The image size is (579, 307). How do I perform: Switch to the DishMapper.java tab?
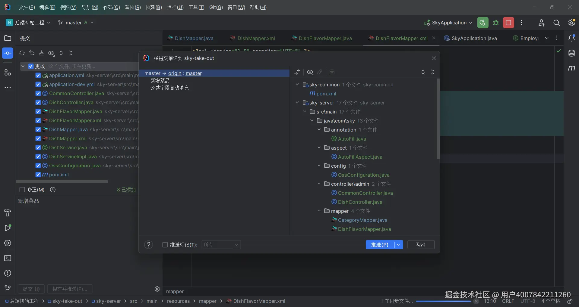click(x=191, y=38)
